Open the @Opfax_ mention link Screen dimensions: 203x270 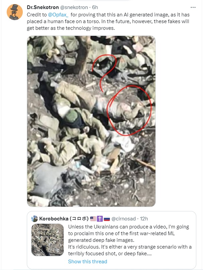pos(58,15)
